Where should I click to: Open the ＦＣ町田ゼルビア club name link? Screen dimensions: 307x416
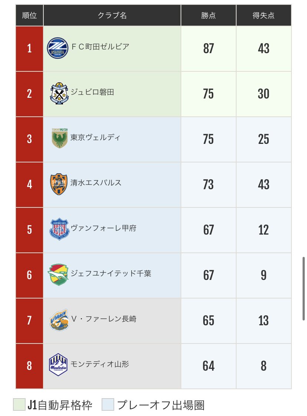pyautogui.click(x=100, y=47)
